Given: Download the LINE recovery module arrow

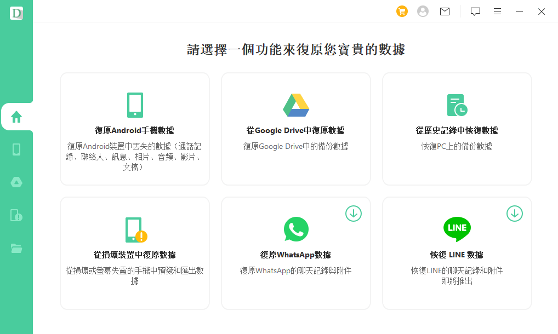Looking at the screenshot, I should (514, 214).
